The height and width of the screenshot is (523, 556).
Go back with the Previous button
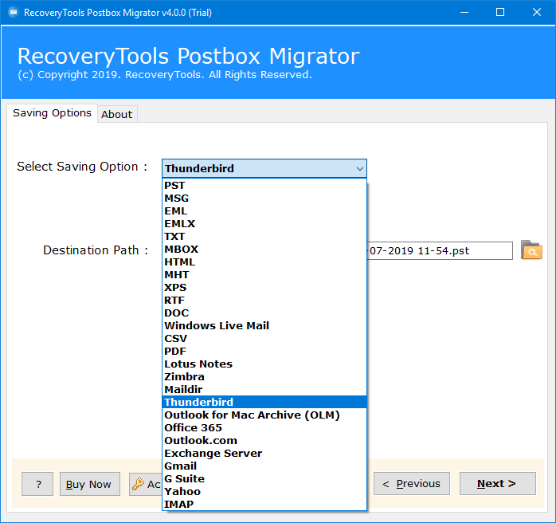point(411,484)
